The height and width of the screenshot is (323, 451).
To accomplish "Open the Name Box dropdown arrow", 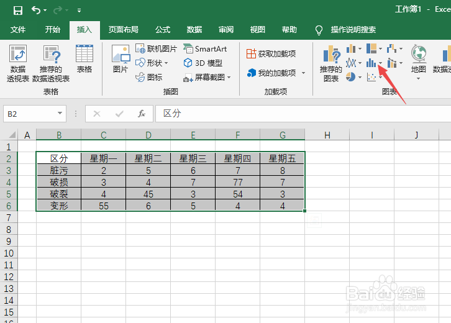I will 60,113.
